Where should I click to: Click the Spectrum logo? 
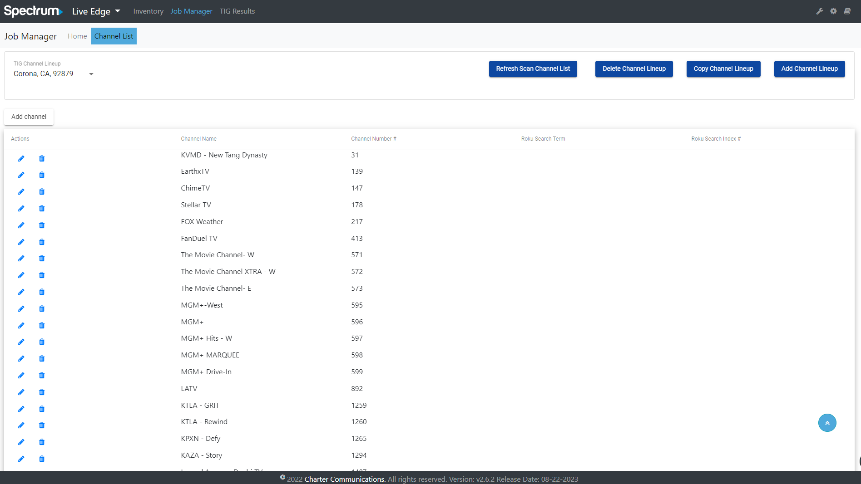(33, 11)
